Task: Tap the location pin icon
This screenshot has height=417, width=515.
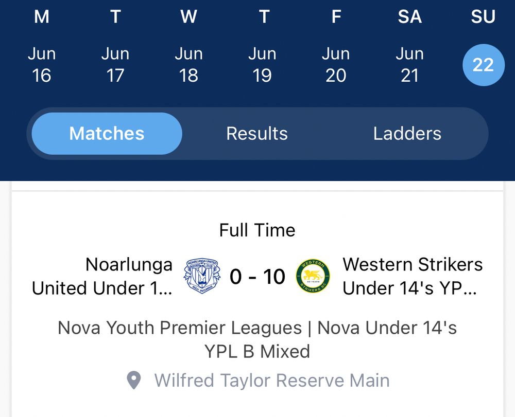Action: (134, 380)
